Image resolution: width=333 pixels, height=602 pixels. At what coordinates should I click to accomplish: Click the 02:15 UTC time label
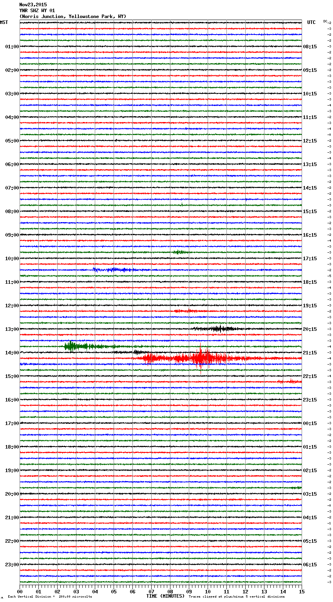tap(310, 471)
